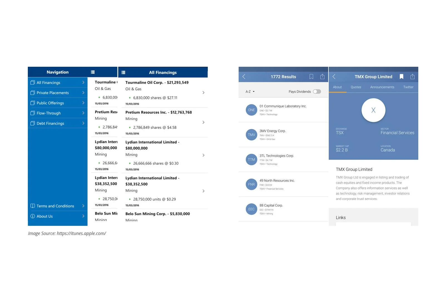Open Pretium Resources Inc. $12,763,768 row chevron
This screenshot has height=287, width=445.
[203, 122]
